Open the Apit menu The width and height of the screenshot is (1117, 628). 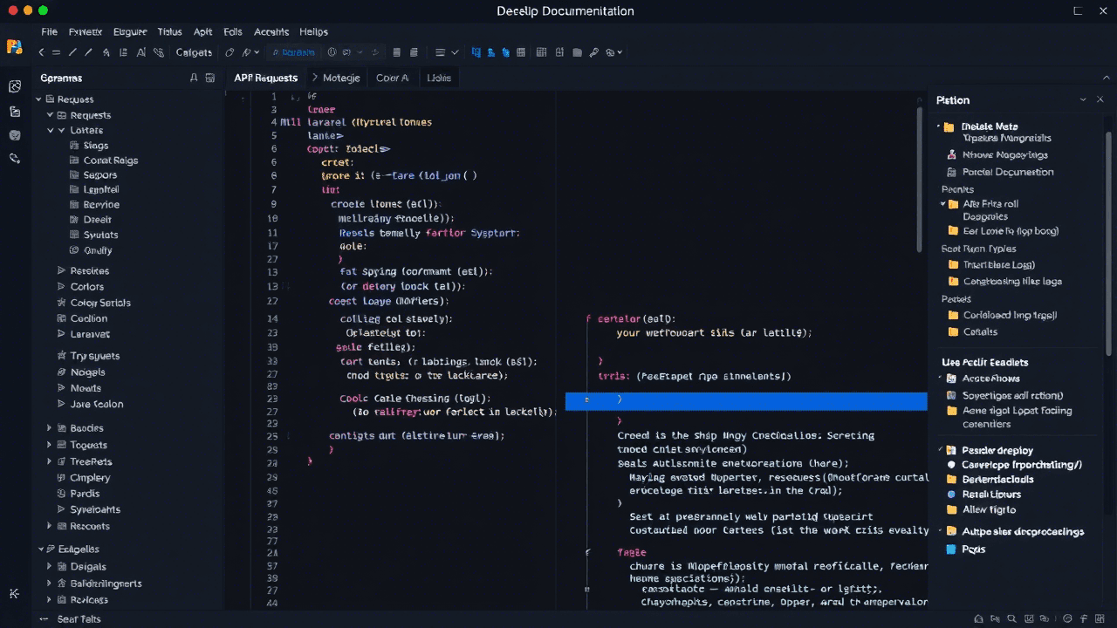[202, 31]
